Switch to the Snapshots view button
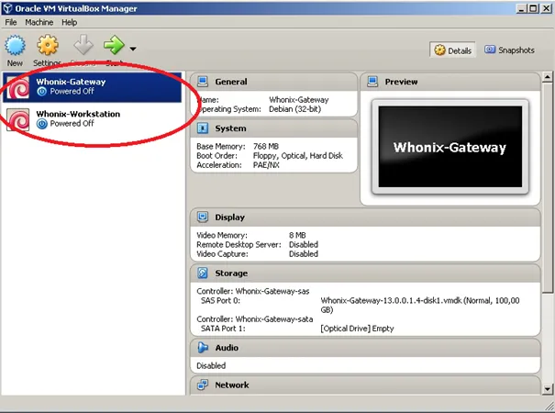This screenshot has width=555, height=413. pyautogui.click(x=509, y=50)
